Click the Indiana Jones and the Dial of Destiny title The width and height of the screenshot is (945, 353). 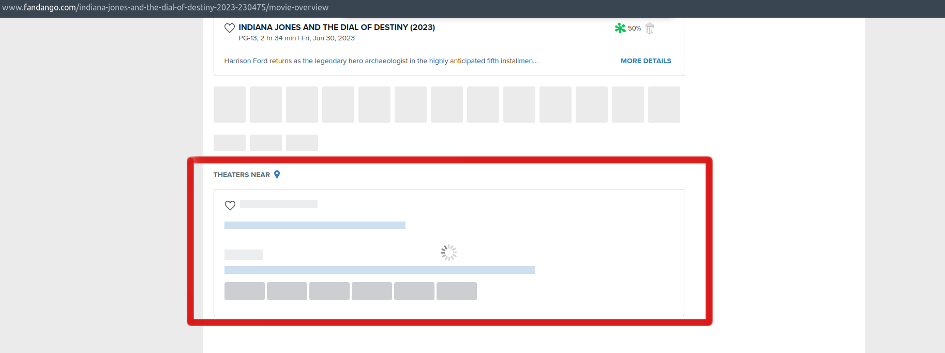tap(337, 27)
